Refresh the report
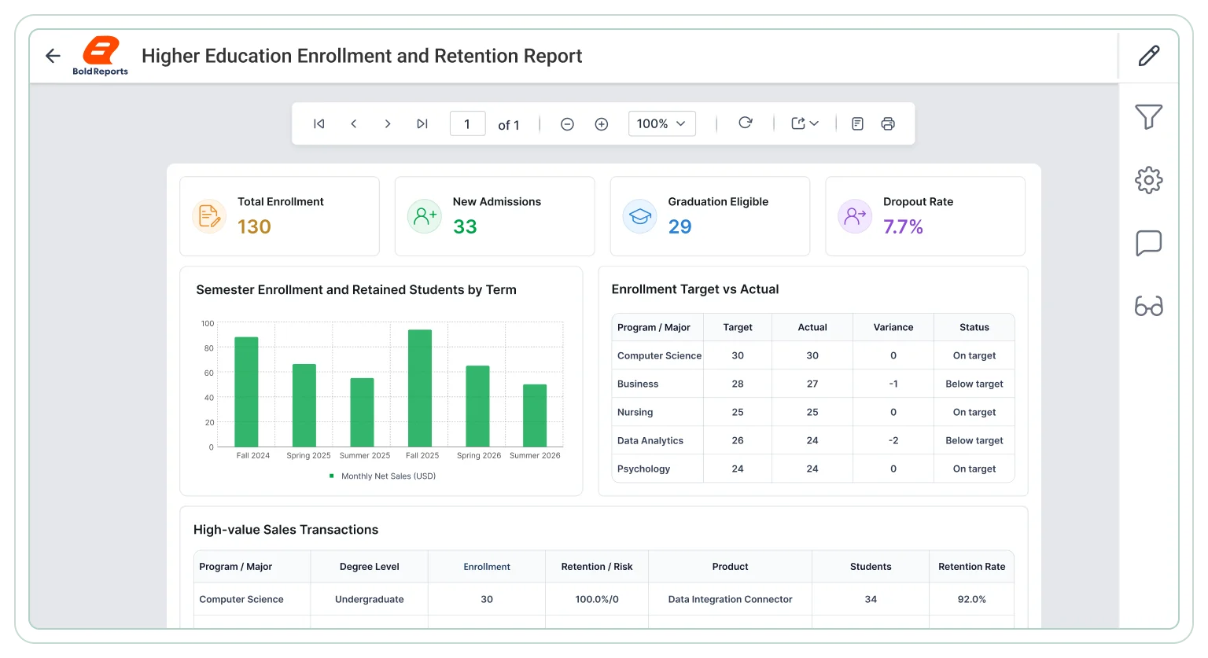This screenshot has width=1208, height=658. [x=746, y=123]
